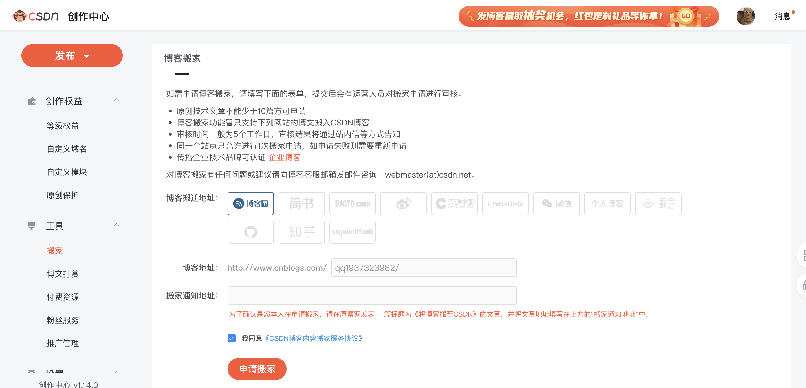The height and width of the screenshot is (388, 806).
Task: Choose the 简书 platform icon
Action: 301,203
